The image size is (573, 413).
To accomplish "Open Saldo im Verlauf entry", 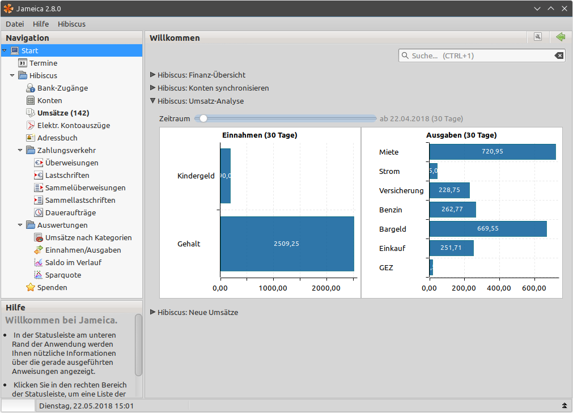I will [x=74, y=262].
